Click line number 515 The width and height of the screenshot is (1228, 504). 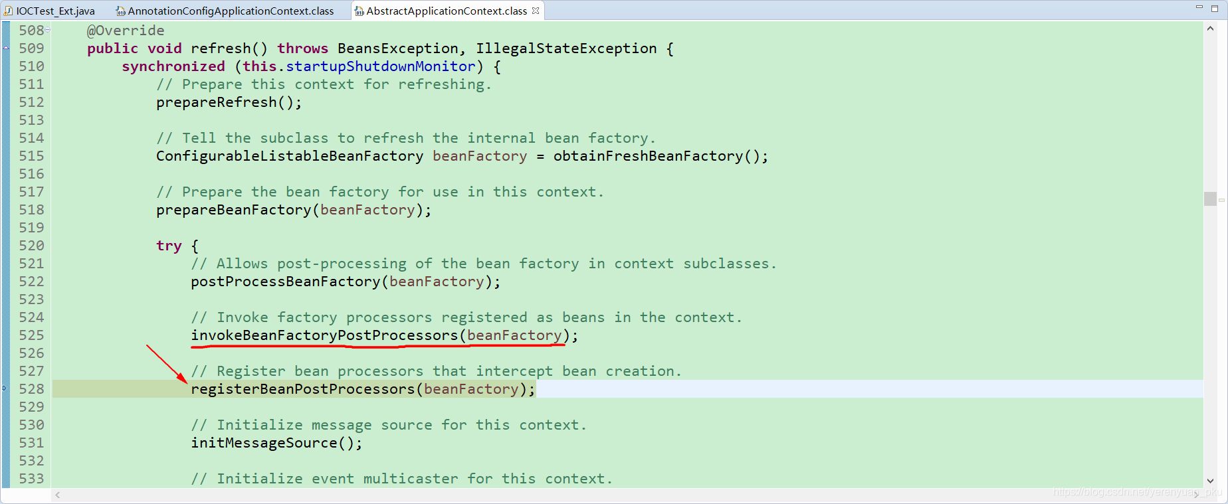31,156
